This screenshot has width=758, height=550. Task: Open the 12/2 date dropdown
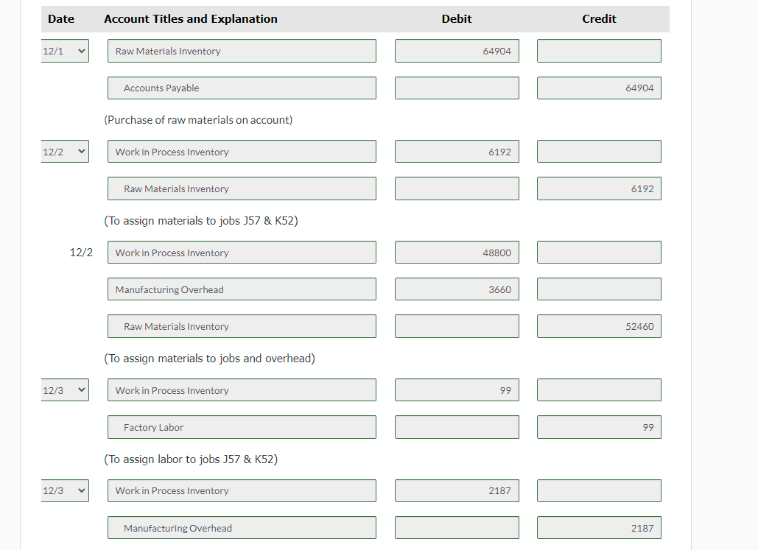coord(65,151)
